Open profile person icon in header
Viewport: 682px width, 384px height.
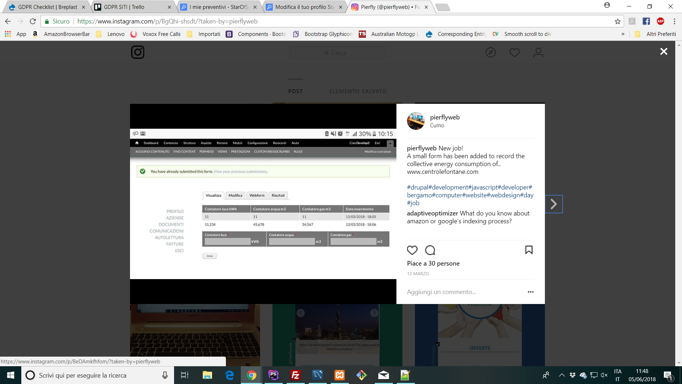point(538,53)
